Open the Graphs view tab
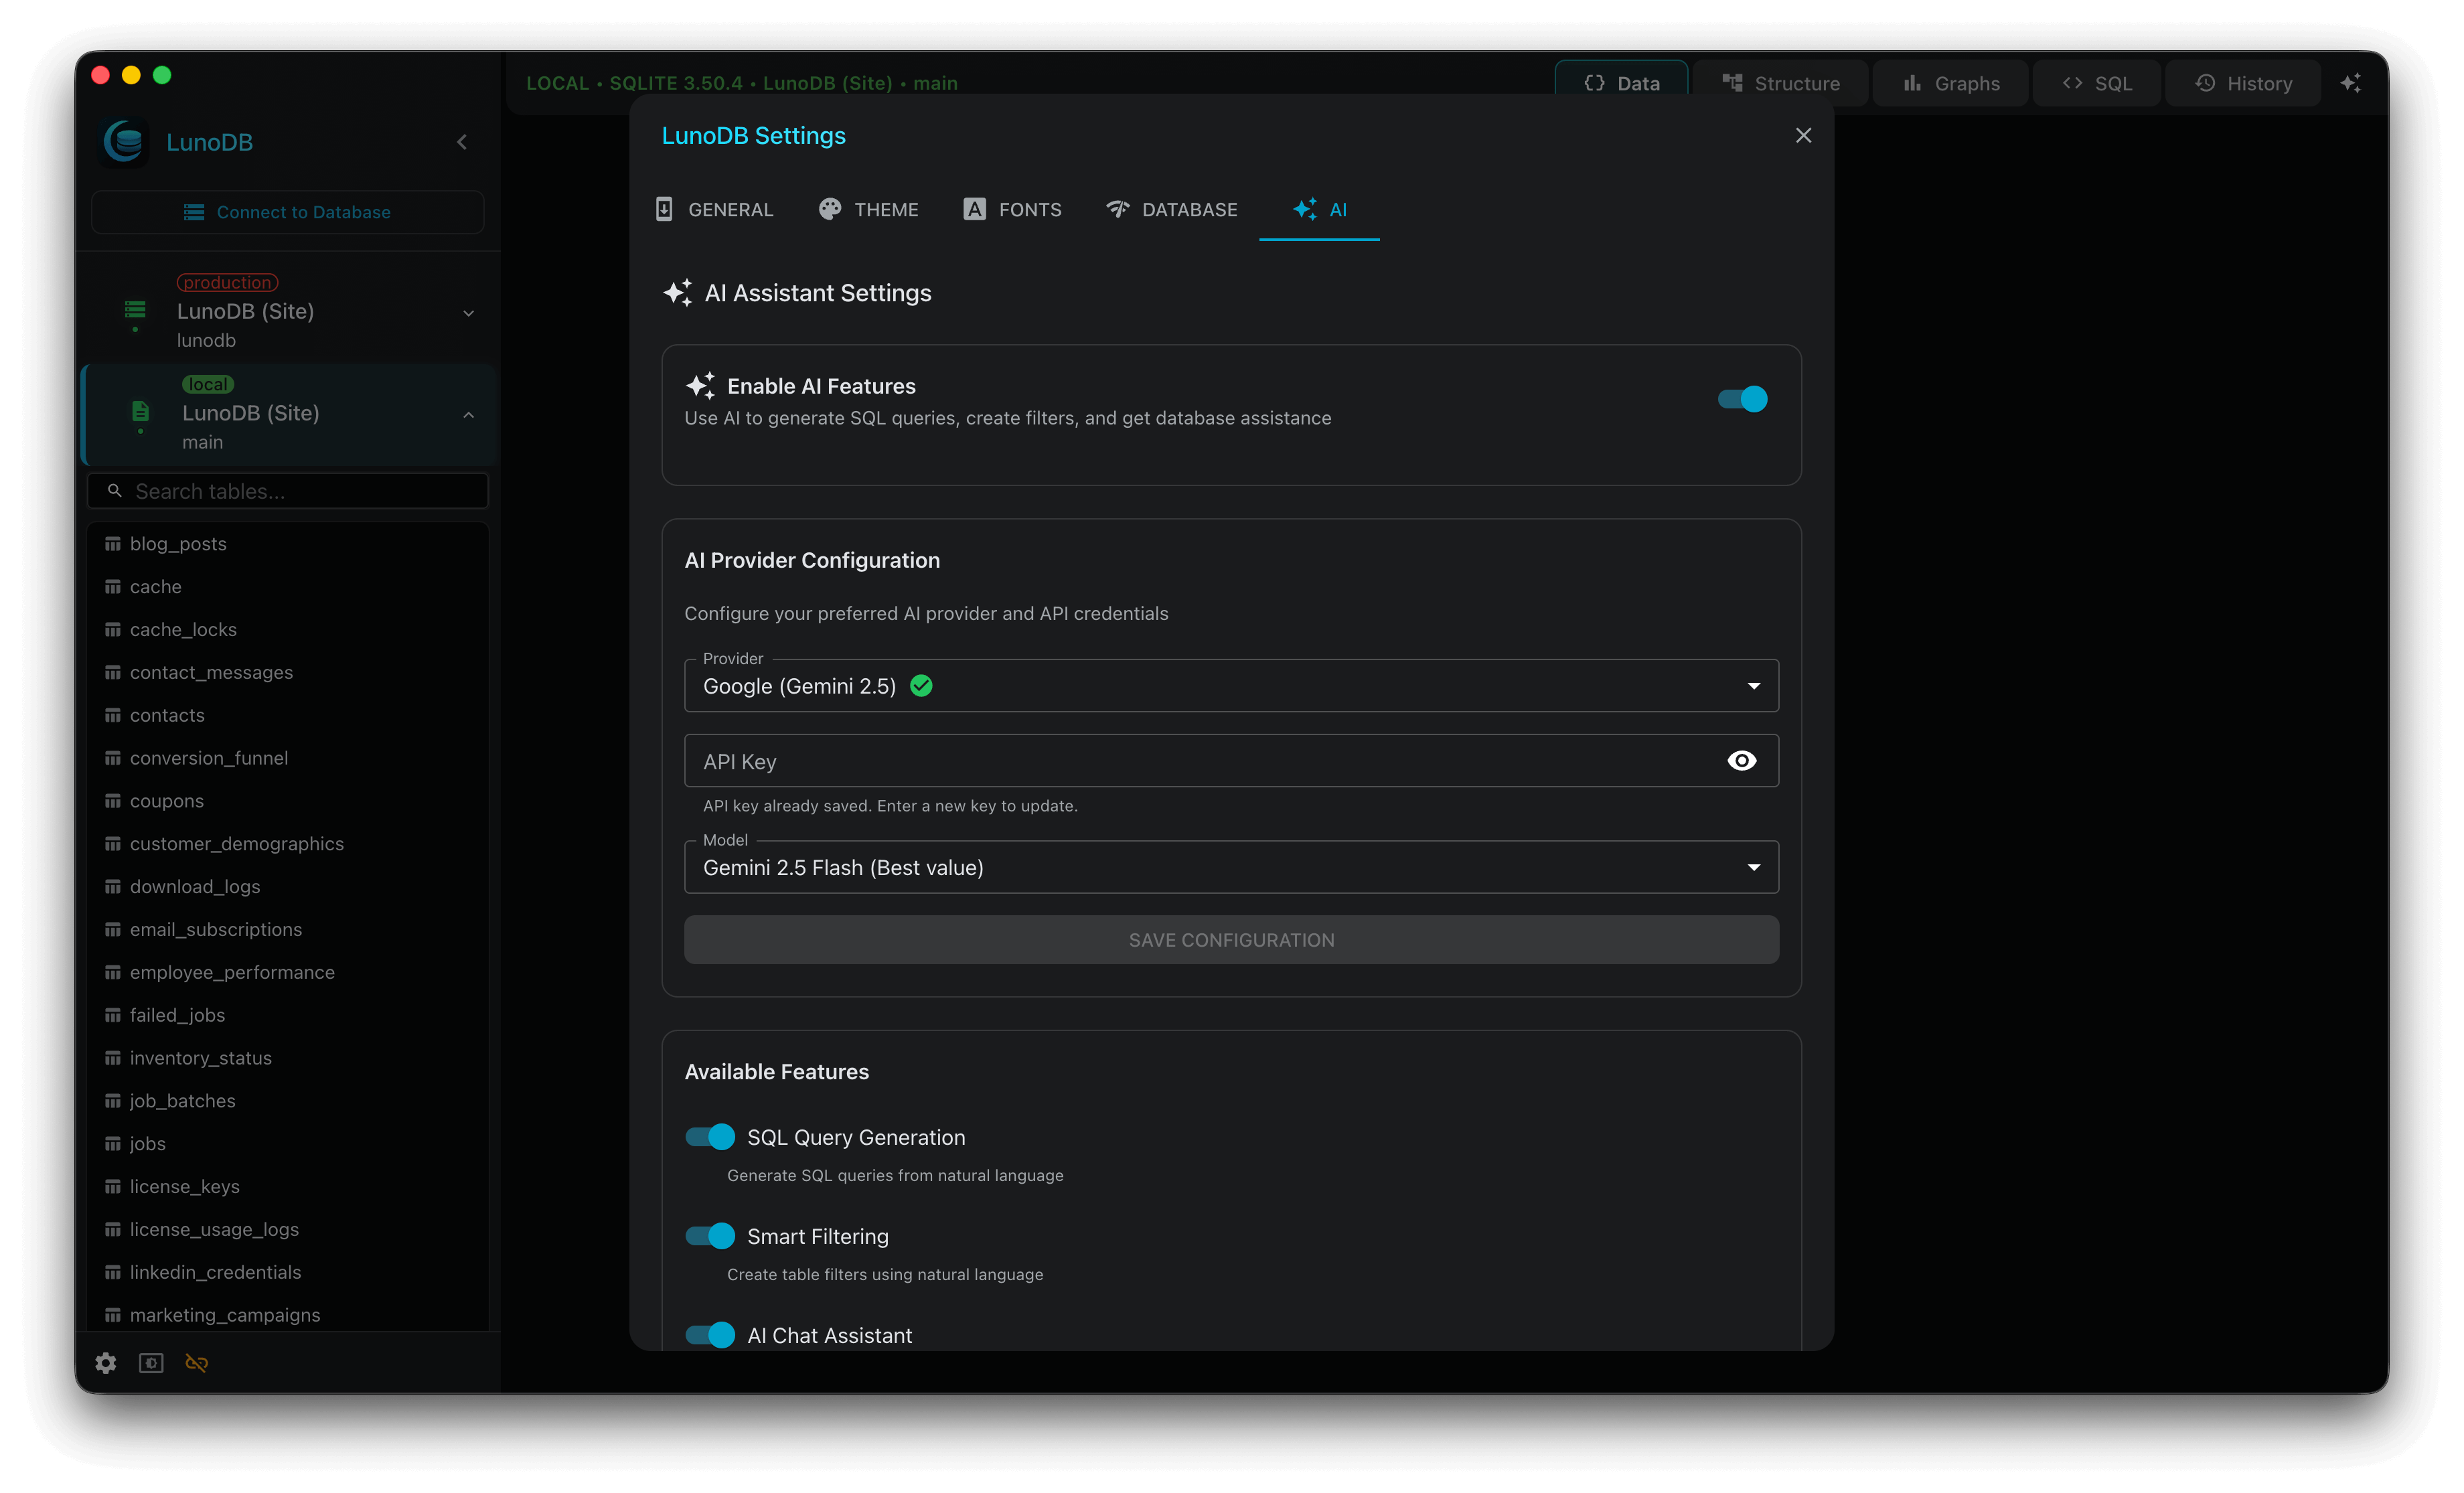2464x1493 pixels. coord(1951,84)
